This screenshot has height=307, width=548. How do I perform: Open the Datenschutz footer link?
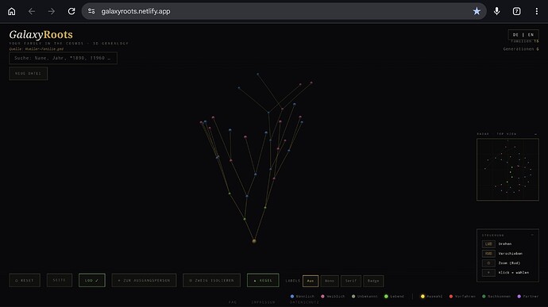[x=304, y=302]
